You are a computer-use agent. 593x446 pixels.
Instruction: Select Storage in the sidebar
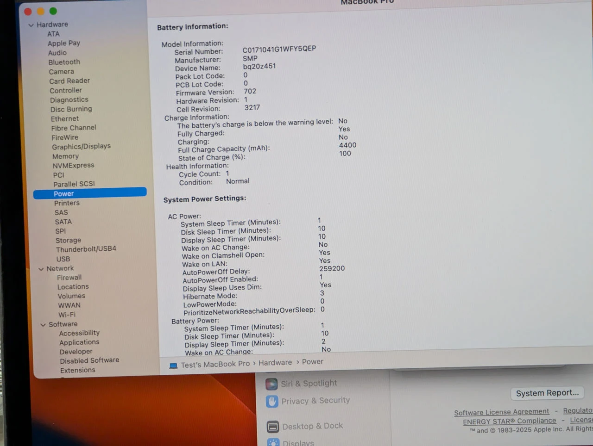tap(68, 240)
